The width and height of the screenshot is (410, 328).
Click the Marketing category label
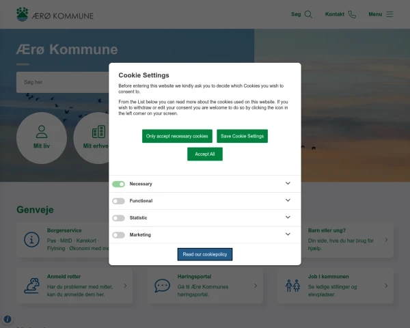(x=140, y=235)
